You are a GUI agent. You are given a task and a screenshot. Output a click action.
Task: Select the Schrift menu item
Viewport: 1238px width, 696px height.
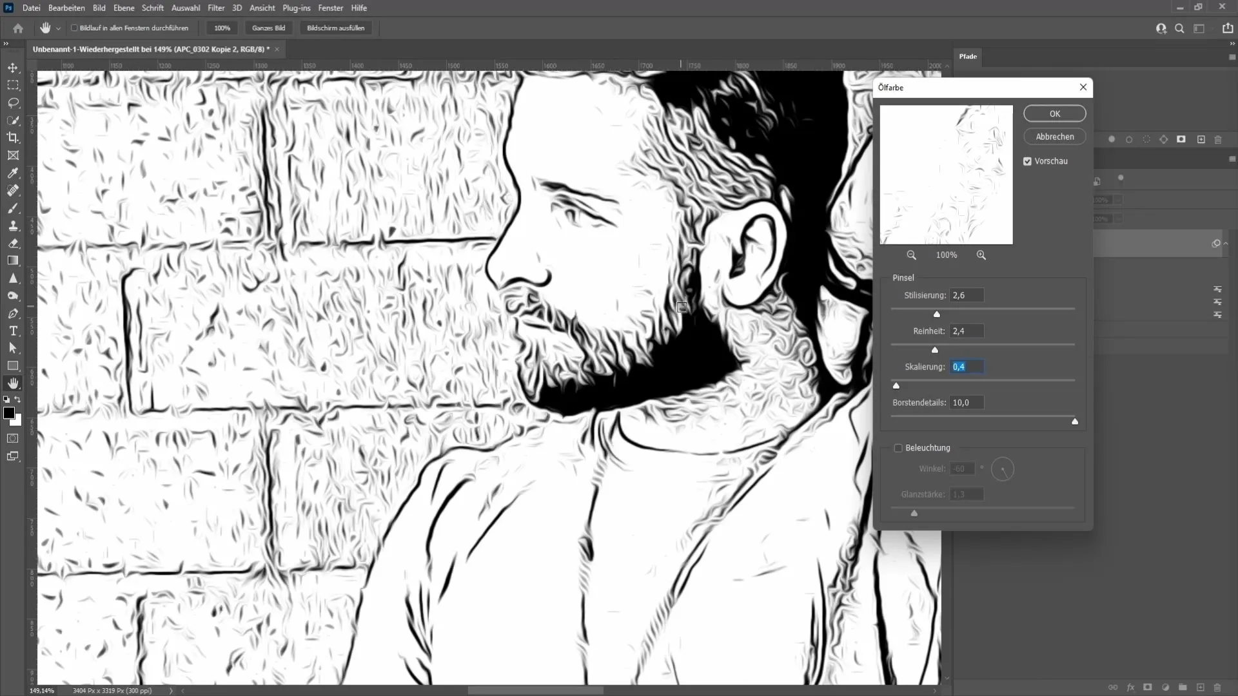click(x=152, y=8)
